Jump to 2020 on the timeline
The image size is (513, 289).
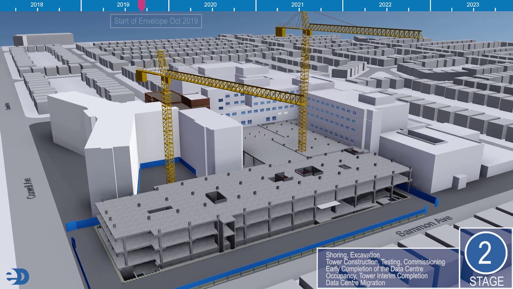210,5
